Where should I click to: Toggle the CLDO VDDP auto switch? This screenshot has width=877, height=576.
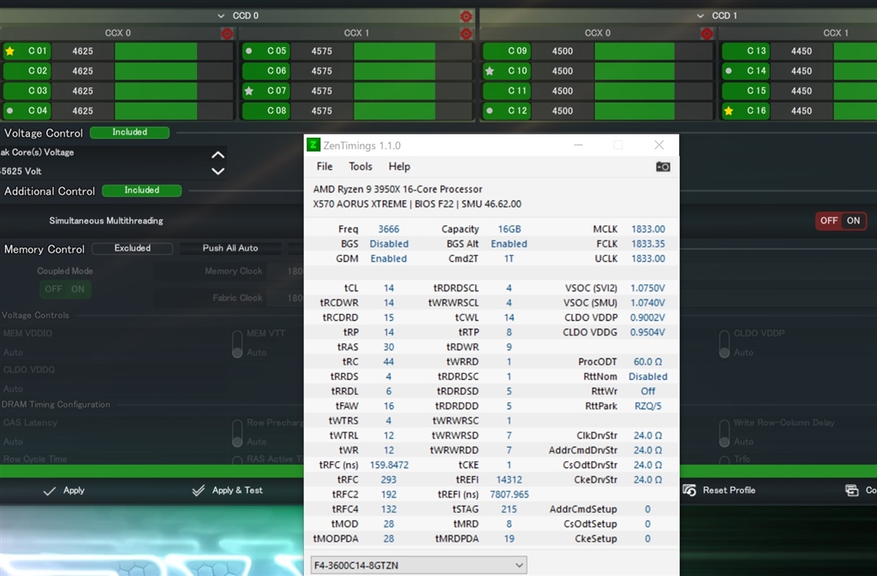[725, 343]
